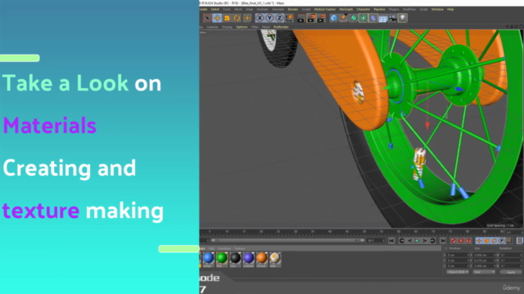Activate the Scale tool
The height and width of the screenshot is (294, 524).
(x=227, y=18)
